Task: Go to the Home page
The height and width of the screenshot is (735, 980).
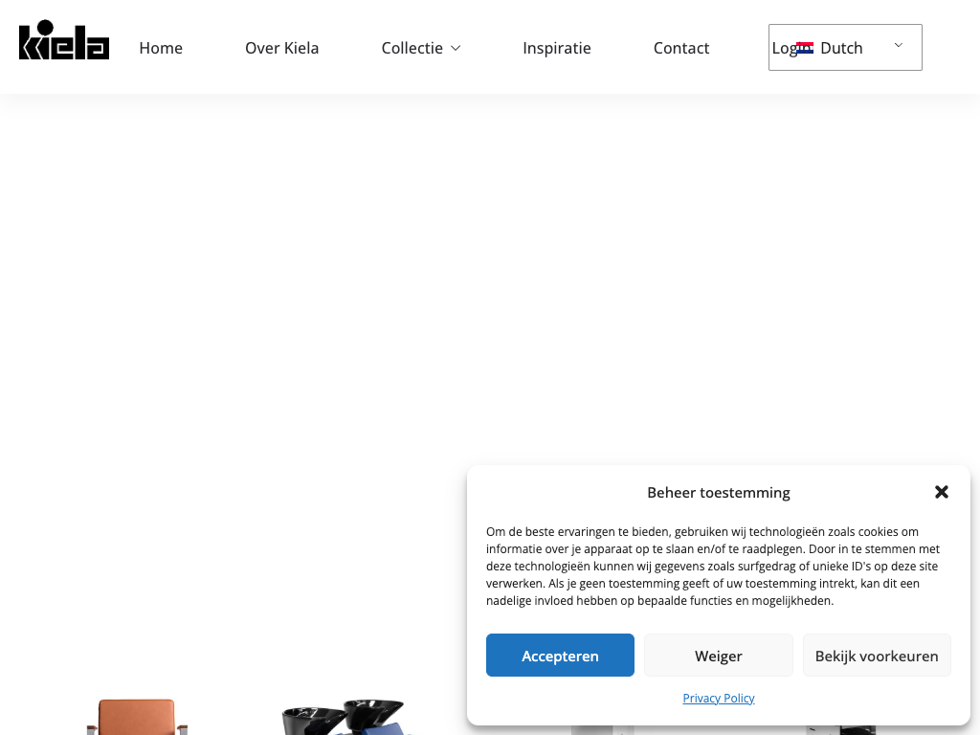Action: 161,48
